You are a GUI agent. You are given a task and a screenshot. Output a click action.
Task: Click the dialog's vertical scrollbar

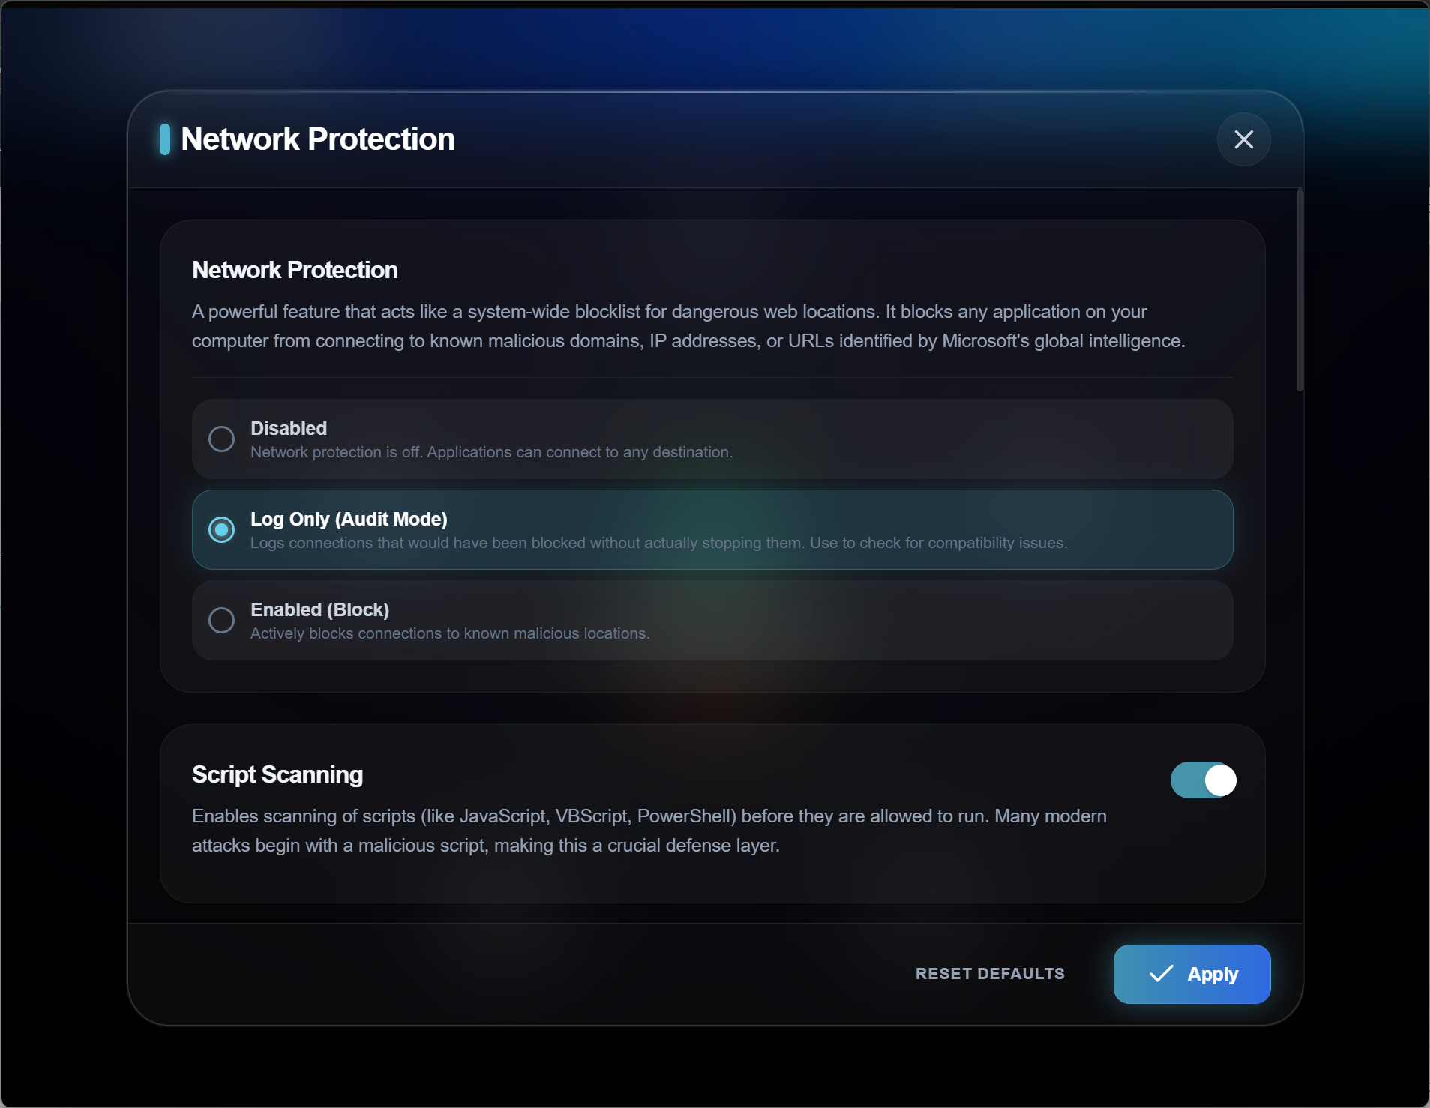[x=1300, y=290]
